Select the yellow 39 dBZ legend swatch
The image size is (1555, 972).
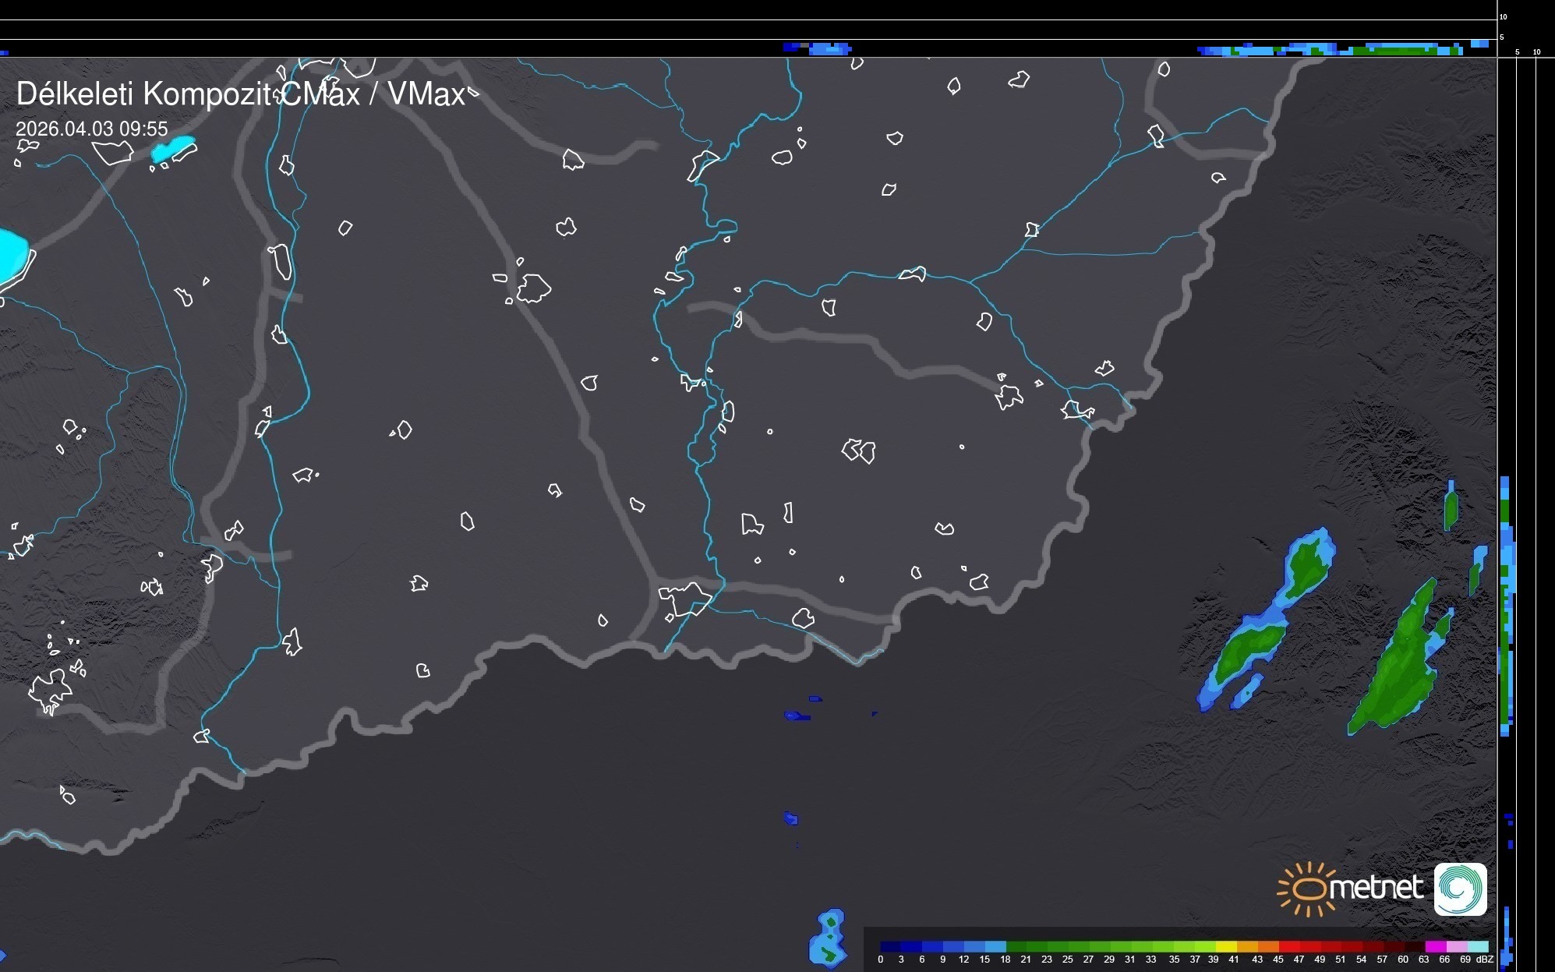click(1226, 946)
